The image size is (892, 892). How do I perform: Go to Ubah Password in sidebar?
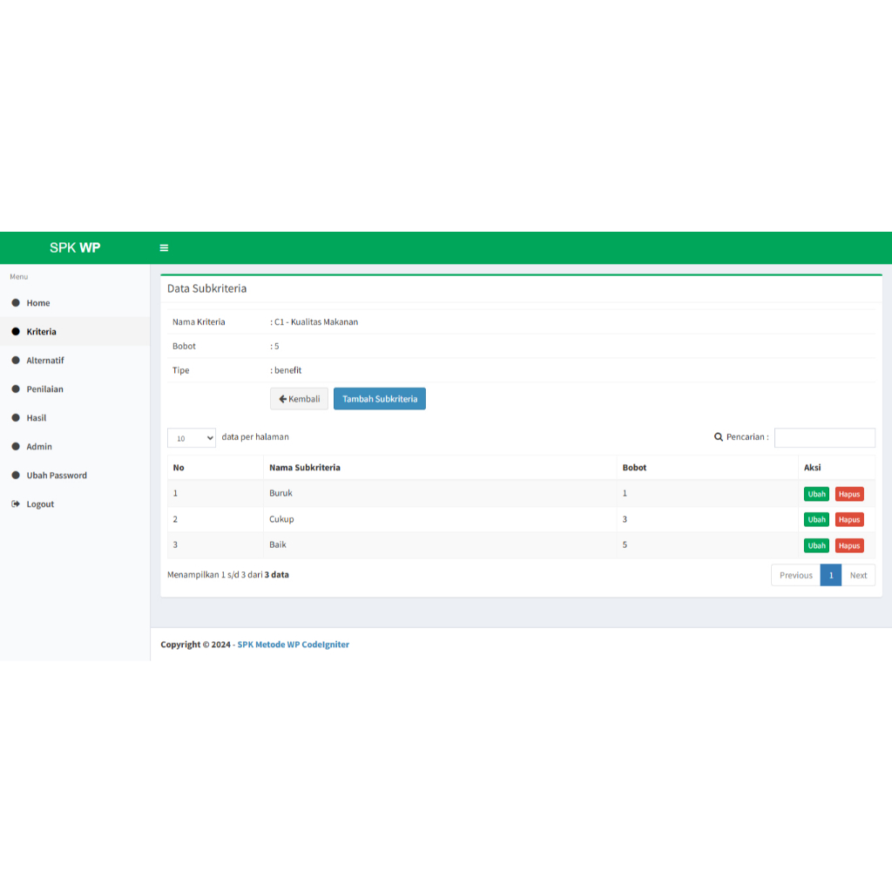57,476
